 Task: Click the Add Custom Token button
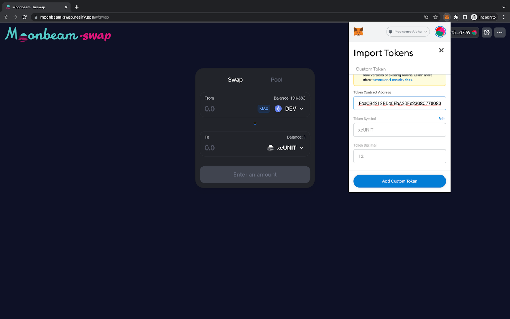400,181
